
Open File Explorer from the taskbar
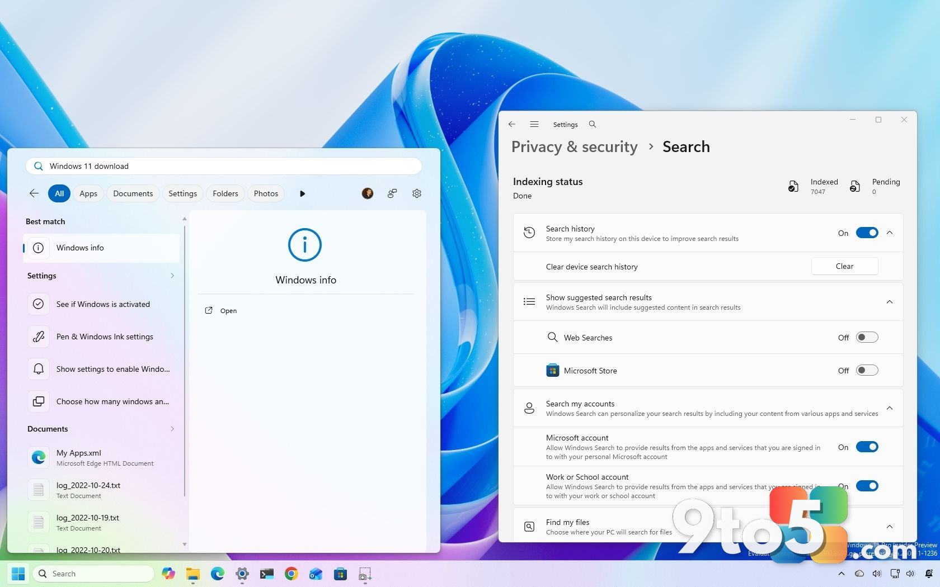point(193,574)
